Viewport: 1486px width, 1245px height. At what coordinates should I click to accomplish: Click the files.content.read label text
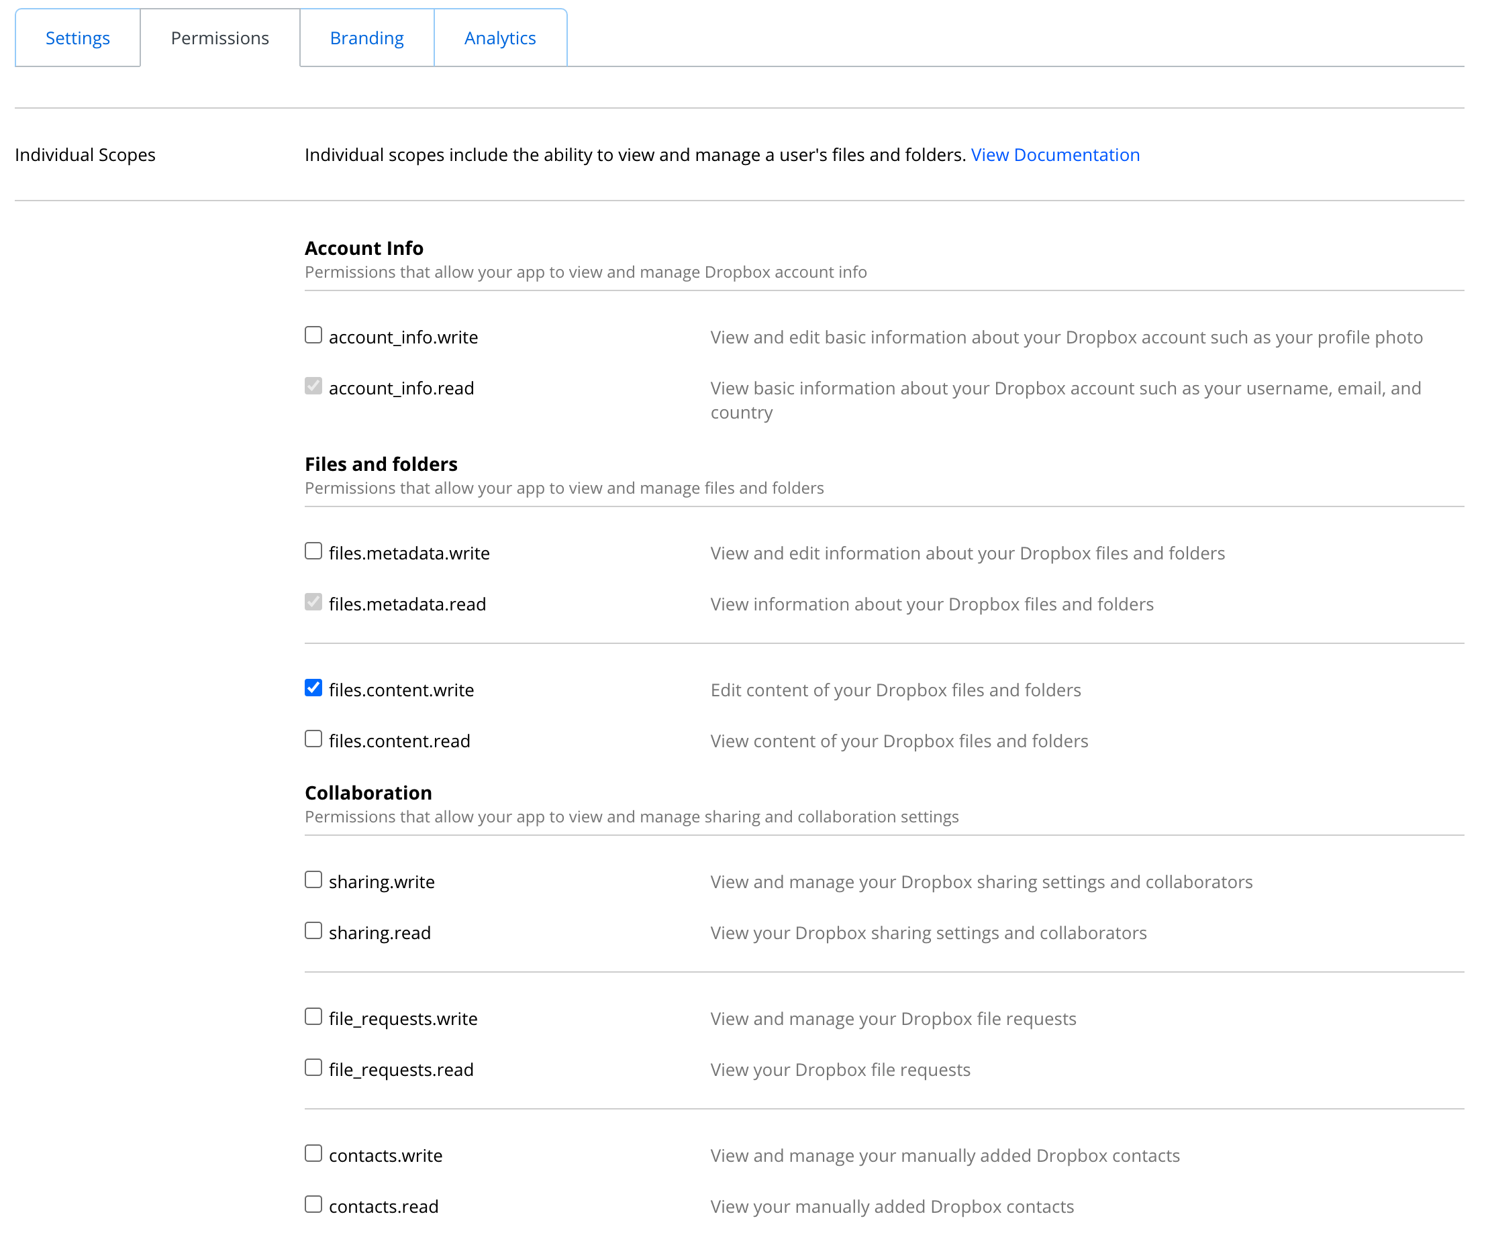(x=399, y=741)
